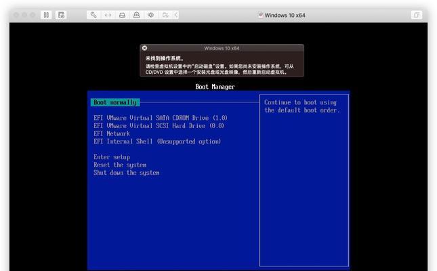Click the red close window button
The height and width of the screenshot is (271, 437).
(16, 15)
